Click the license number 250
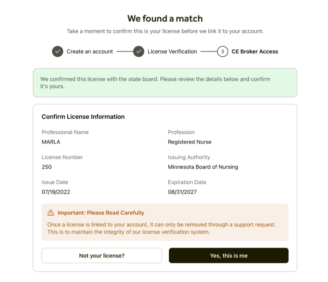 point(47,167)
